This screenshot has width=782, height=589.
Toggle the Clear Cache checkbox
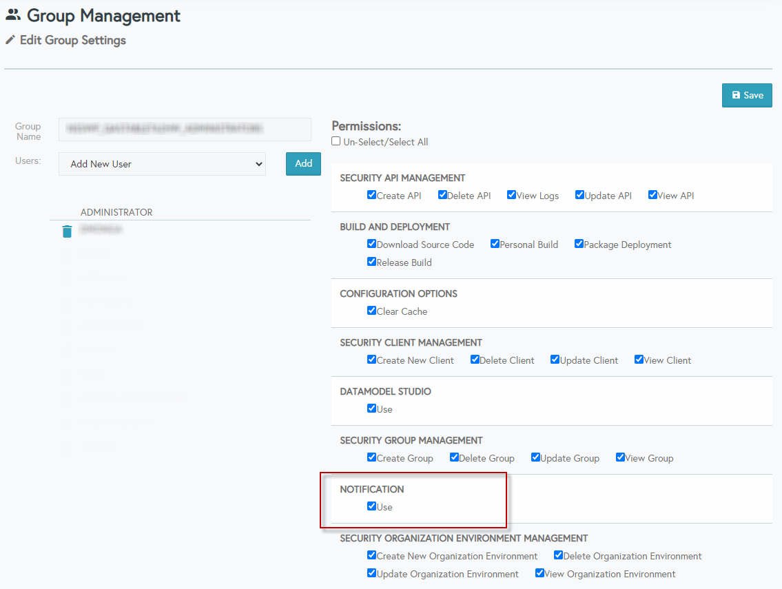(371, 310)
